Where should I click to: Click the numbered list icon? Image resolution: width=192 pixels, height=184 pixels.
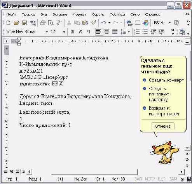tap(137, 31)
